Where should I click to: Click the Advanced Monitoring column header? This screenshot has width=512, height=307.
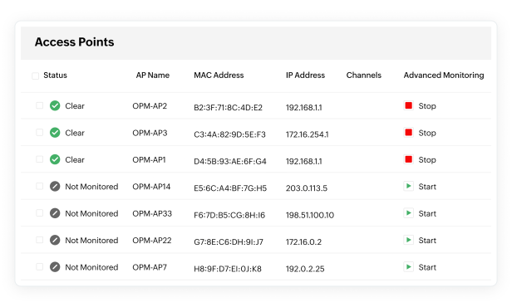pos(444,76)
